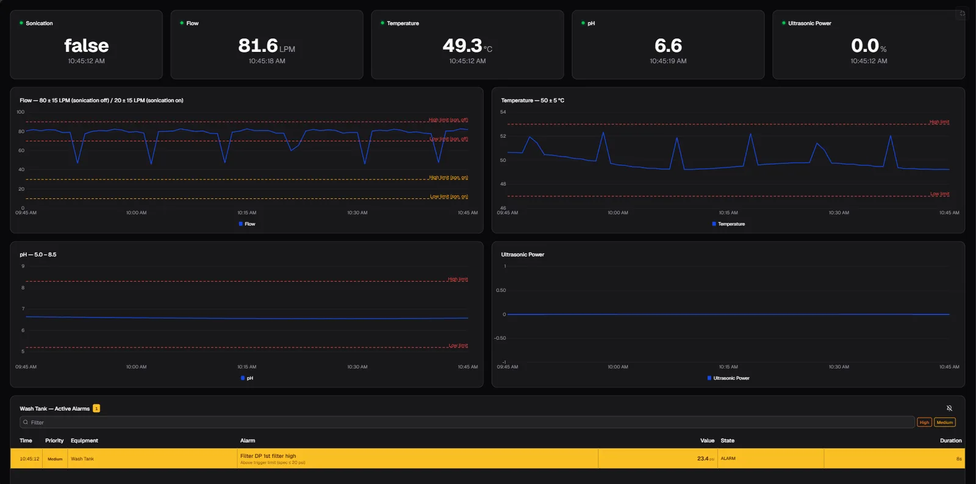The height and width of the screenshot is (484, 976).
Task: Sort alarms by the Priority column header
Action: coord(54,441)
